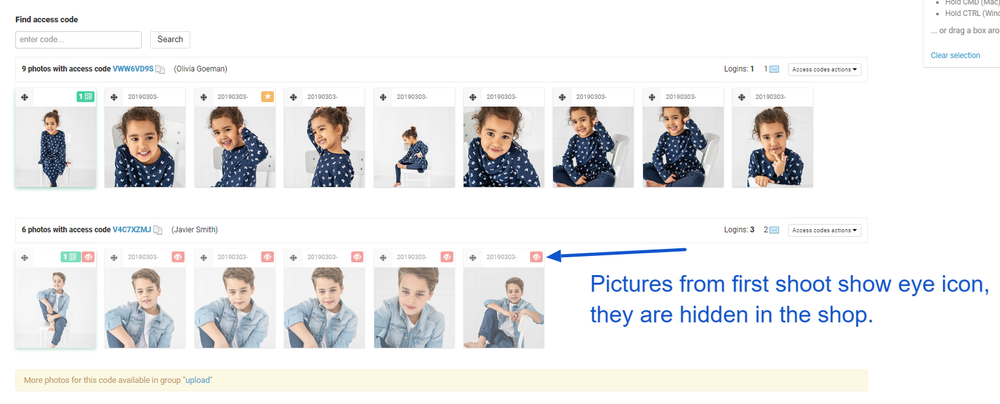Click "6 photos with access code" text
Image resolution: width=1000 pixels, height=404 pixels.
click(66, 230)
